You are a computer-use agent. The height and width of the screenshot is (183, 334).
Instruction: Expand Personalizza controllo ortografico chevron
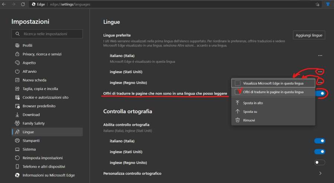pyautogui.click(x=320, y=173)
